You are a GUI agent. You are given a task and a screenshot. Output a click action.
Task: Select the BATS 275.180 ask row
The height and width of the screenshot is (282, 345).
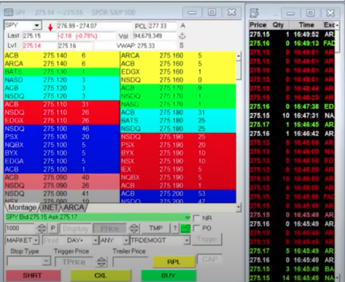coord(178,120)
